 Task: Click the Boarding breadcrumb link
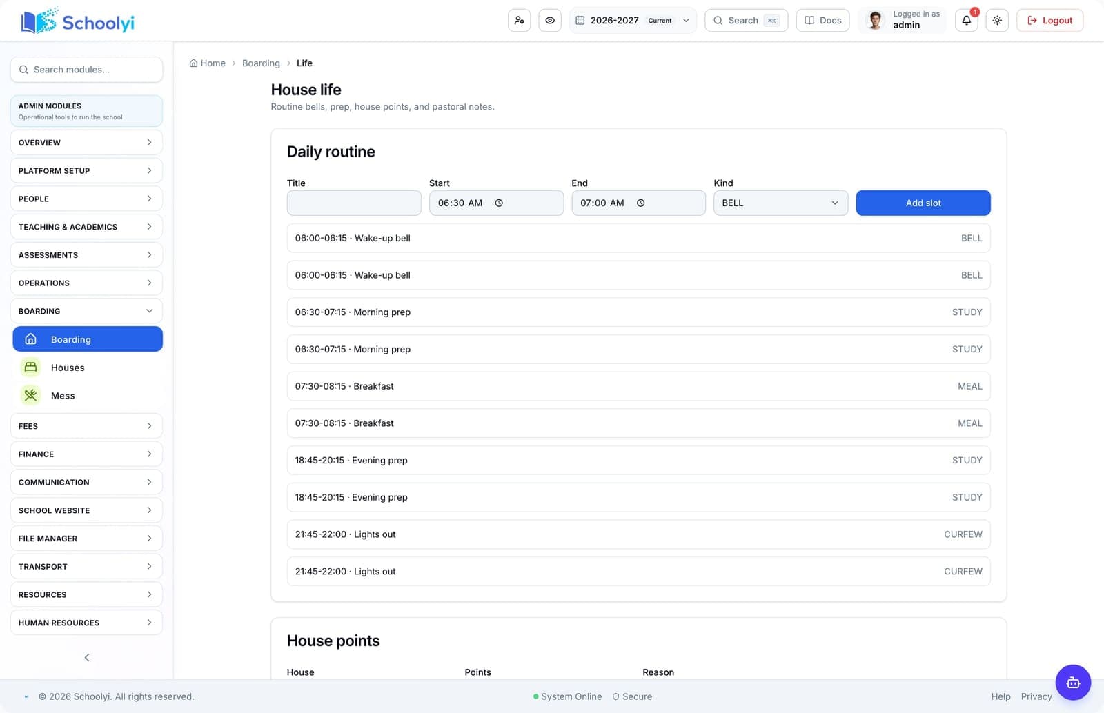261,63
